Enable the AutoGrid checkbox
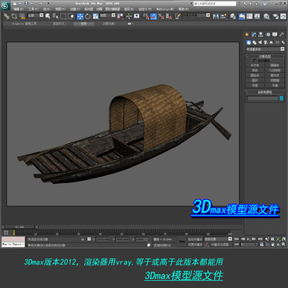Image resolution: width=288 pixels, height=288 pixels. (255, 61)
